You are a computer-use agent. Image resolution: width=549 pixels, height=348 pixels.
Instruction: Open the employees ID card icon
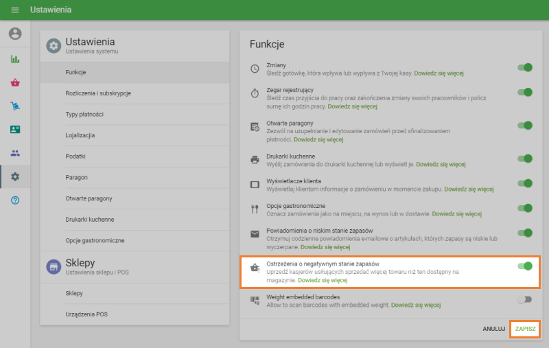click(x=15, y=129)
